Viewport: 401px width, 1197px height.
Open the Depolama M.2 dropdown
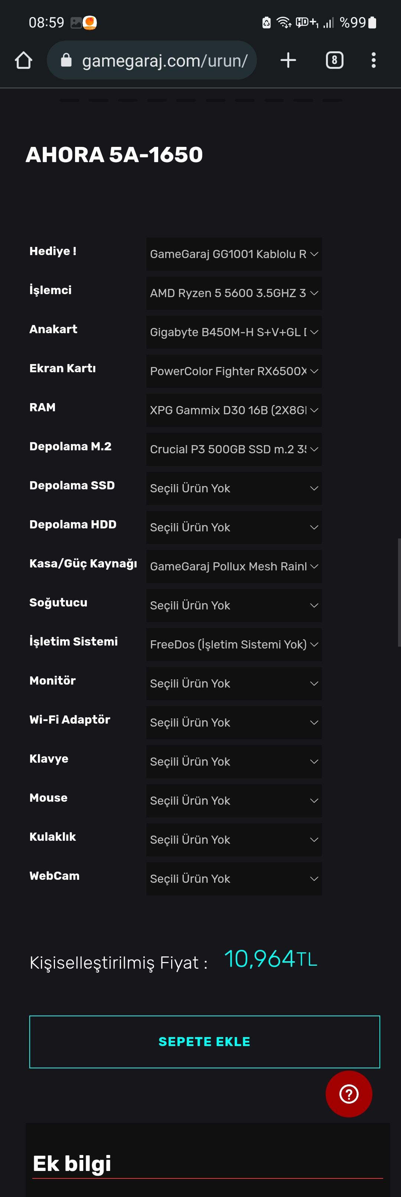click(234, 449)
